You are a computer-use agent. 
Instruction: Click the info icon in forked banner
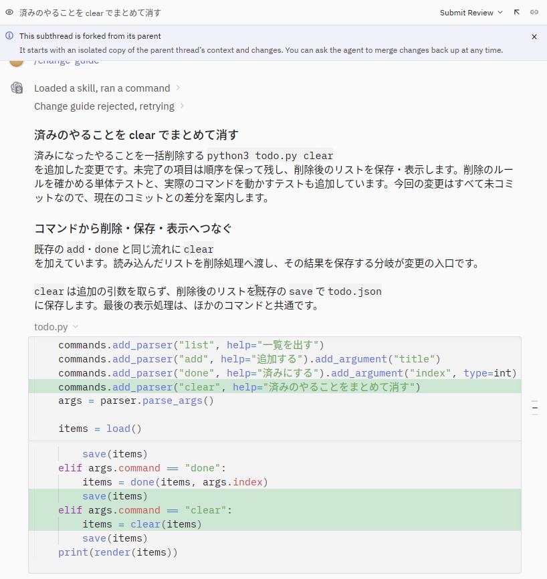[9, 35]
